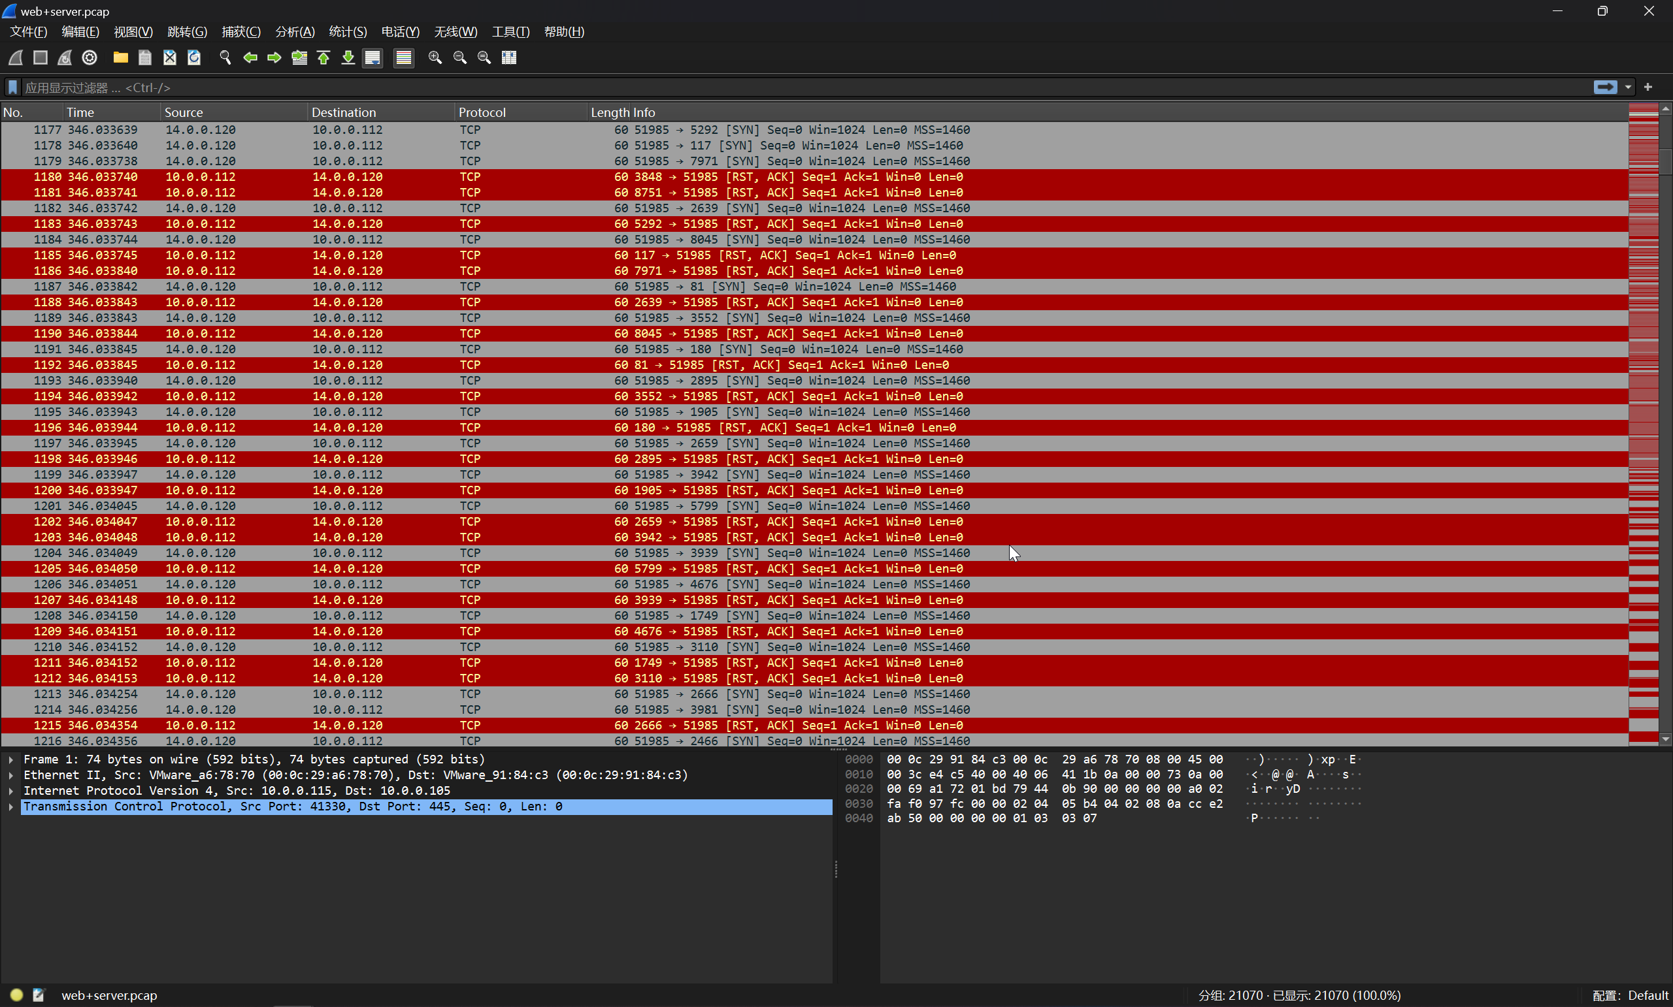The height and width of the screenshot is (1007, 1673).
Task: Sort by the No. column header
Action: [x=32, y=112]
